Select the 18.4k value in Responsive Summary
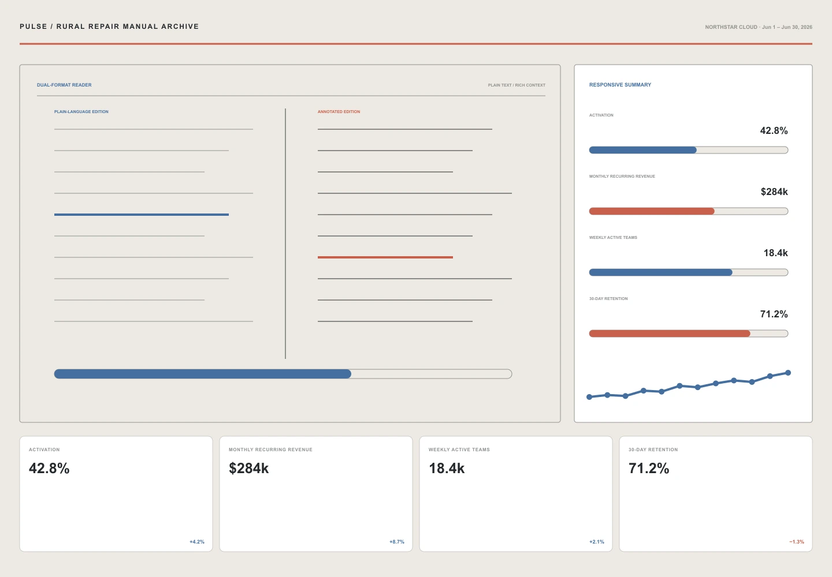 click(x=775, y=253)
